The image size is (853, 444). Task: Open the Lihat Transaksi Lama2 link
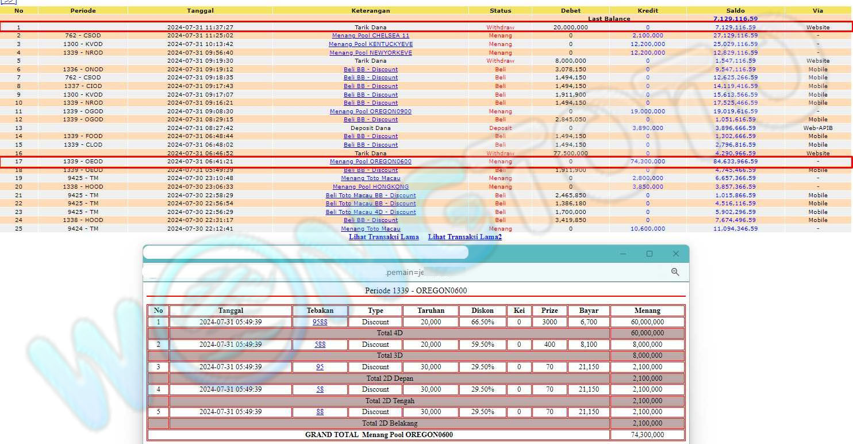(x=464, y=237)
